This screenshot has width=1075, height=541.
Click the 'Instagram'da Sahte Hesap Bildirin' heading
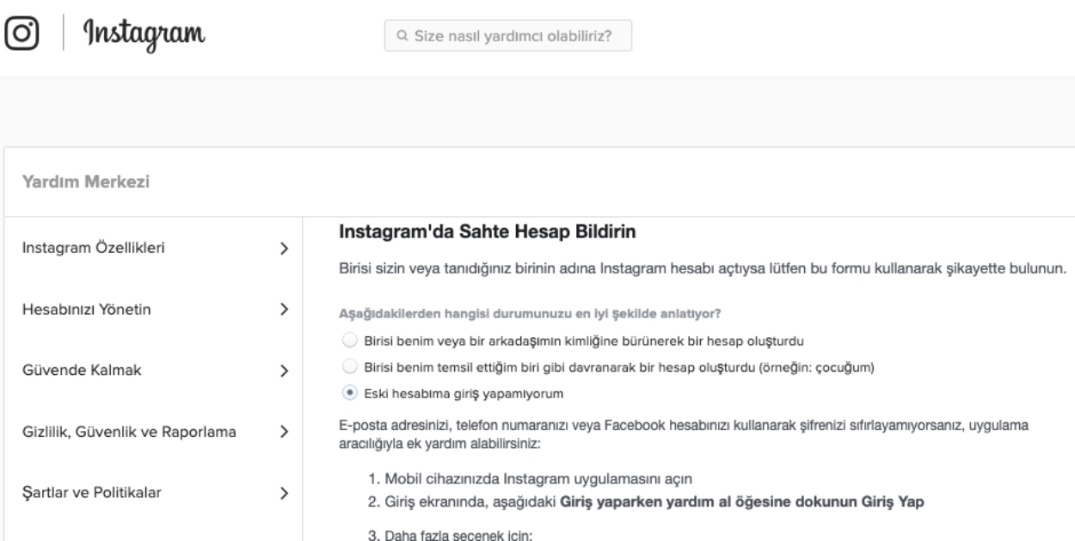(486, 232)
